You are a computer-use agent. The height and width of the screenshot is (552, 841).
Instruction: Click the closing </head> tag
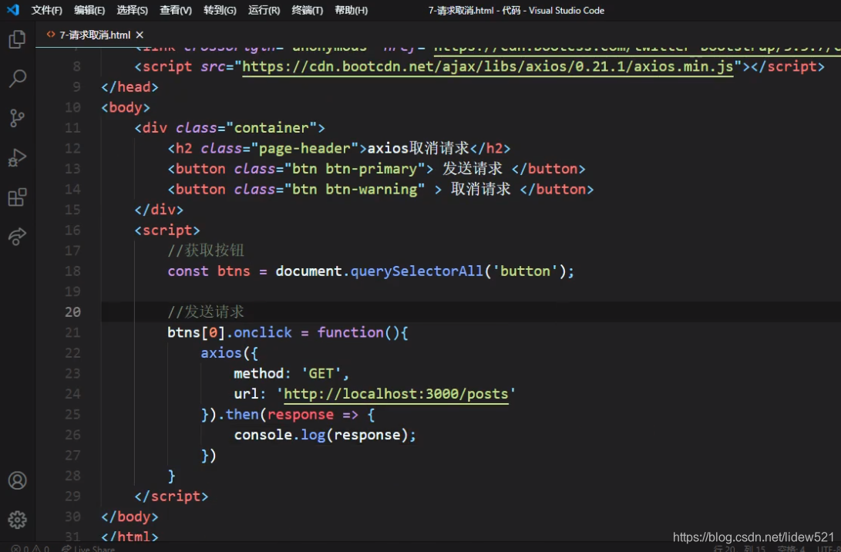pos(130,87)
